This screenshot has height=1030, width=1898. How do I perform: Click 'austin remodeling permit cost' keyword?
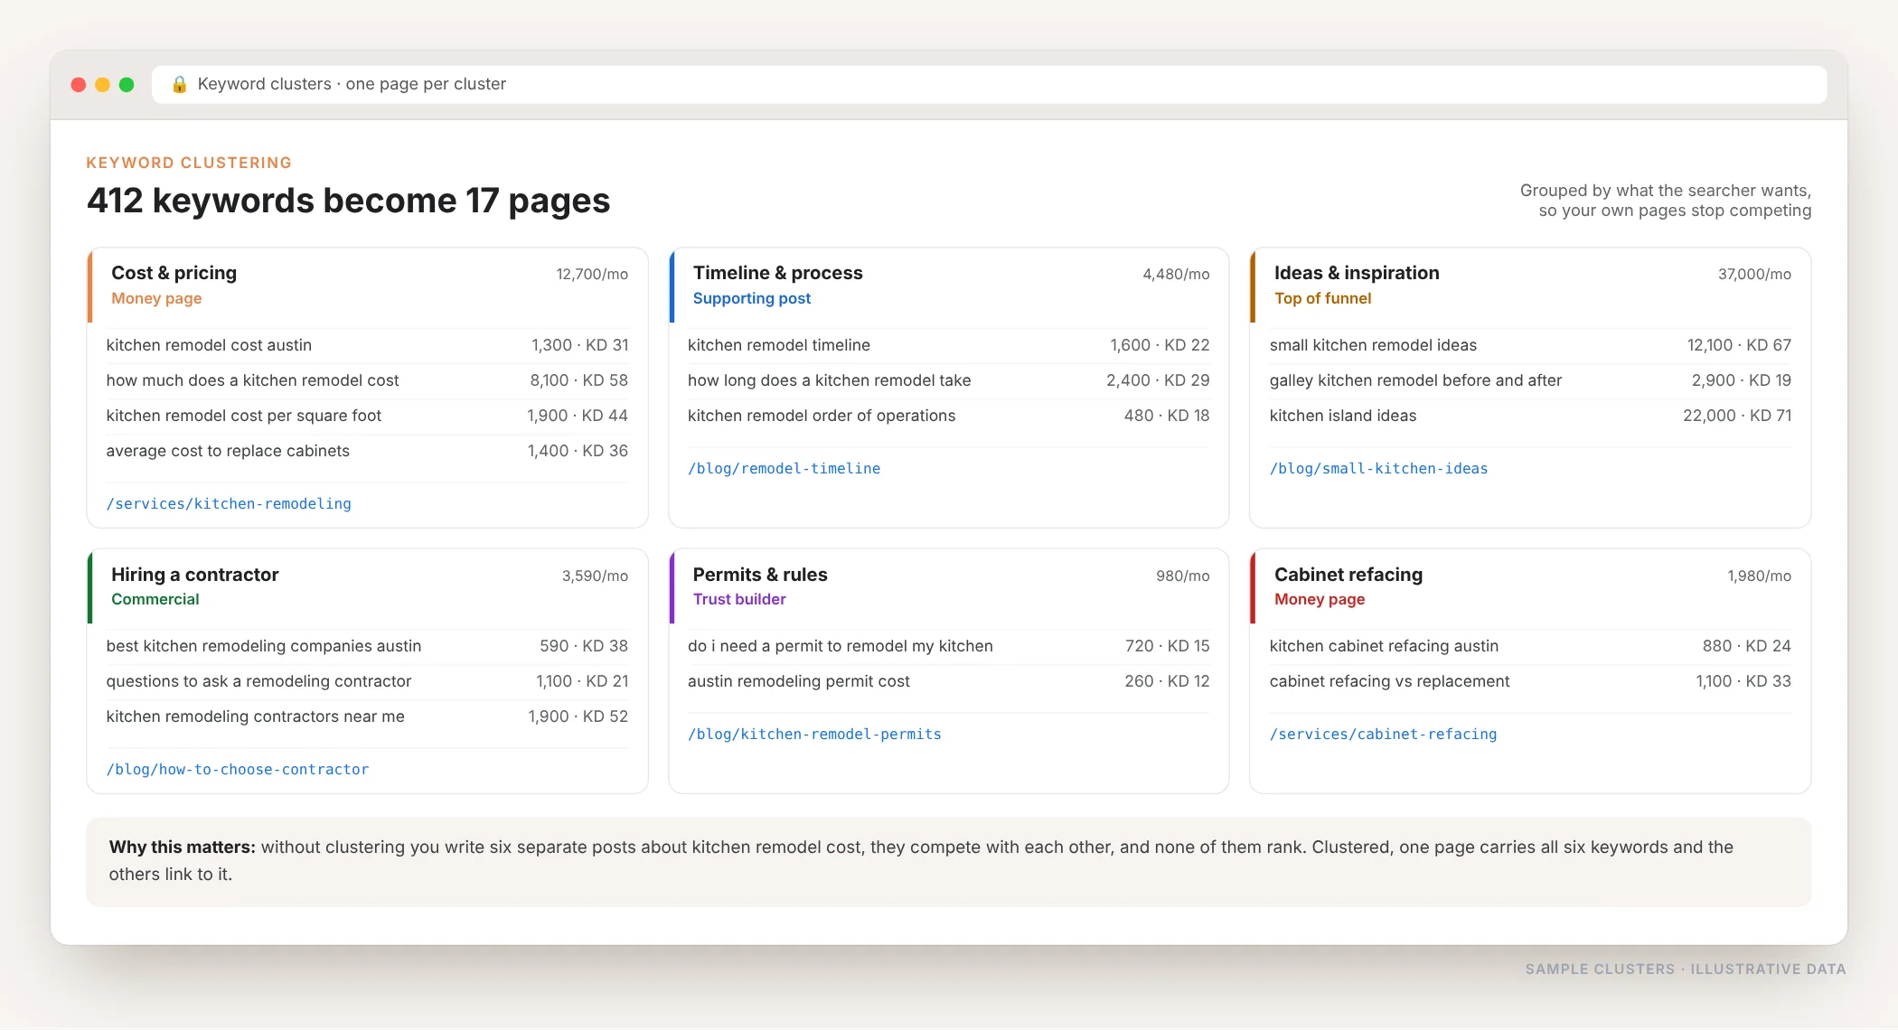(799, 681)
